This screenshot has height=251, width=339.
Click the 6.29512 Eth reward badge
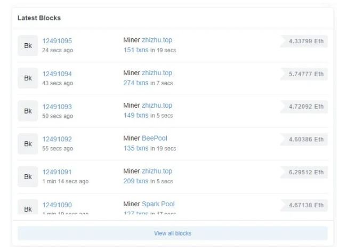(304, 172)
